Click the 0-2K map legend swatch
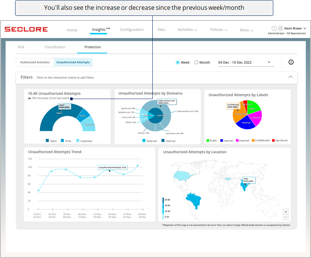Screen dimensions: 311x258 [x=163, y=217]
